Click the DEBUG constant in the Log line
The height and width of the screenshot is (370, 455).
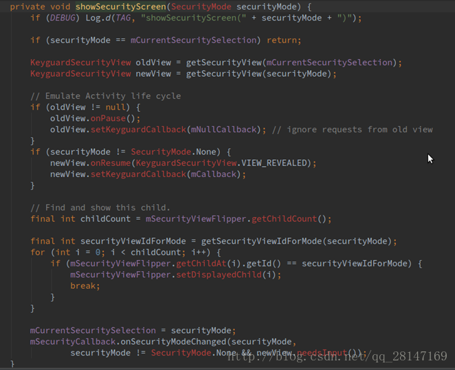click(63, 18)
